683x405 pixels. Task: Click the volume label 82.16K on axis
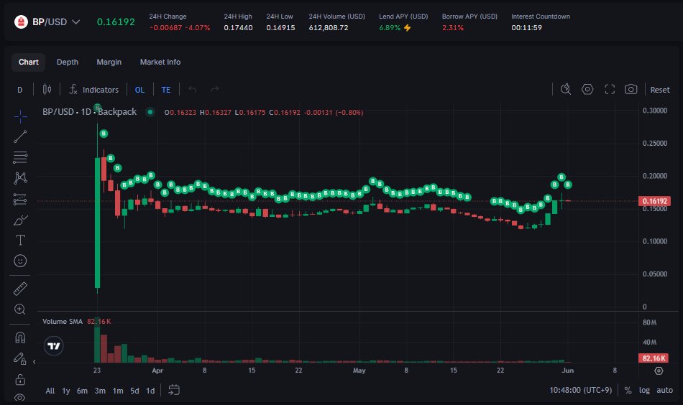(654, 358)
